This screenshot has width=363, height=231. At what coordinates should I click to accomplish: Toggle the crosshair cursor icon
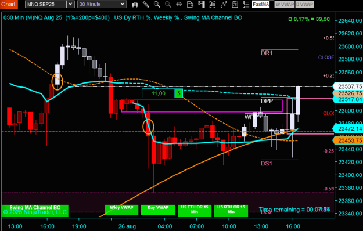tap(179, 4)
